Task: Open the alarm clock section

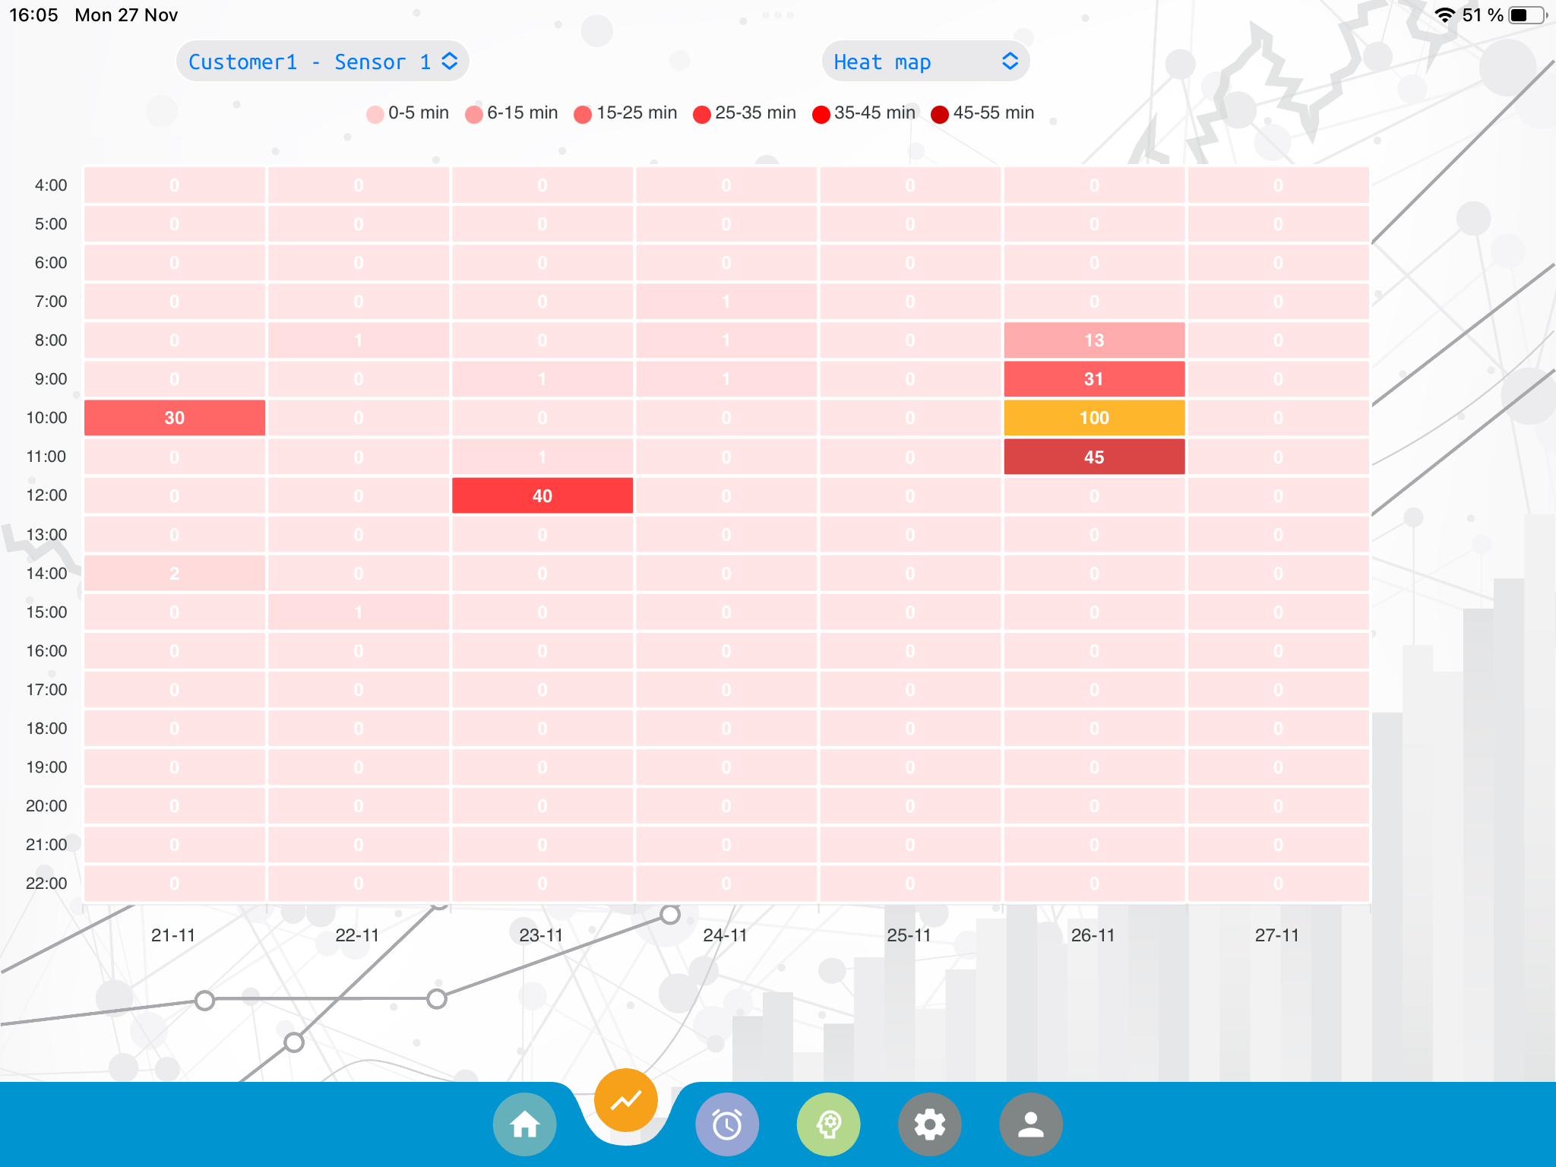Action: coord(726,1124)
